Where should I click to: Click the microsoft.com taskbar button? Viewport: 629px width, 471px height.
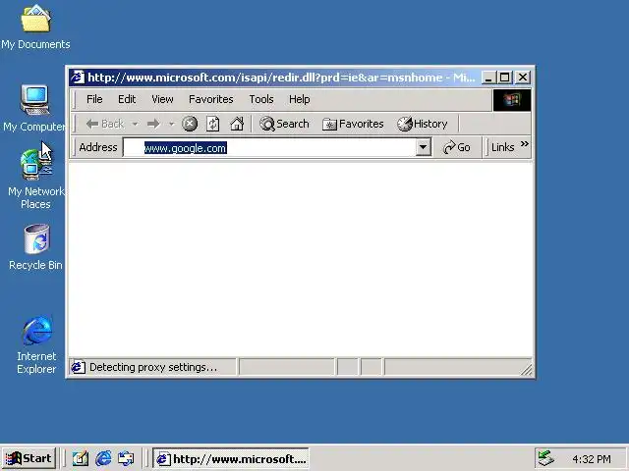(231, 458)
